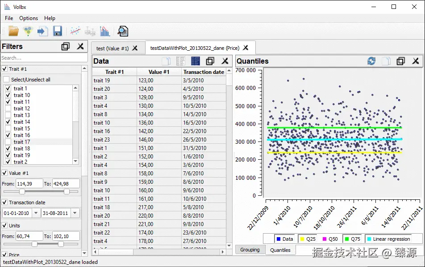This screenshot has height=267, width=425.
Task: Select the Grouping tab at the bottom
Action: click(250, 250)
